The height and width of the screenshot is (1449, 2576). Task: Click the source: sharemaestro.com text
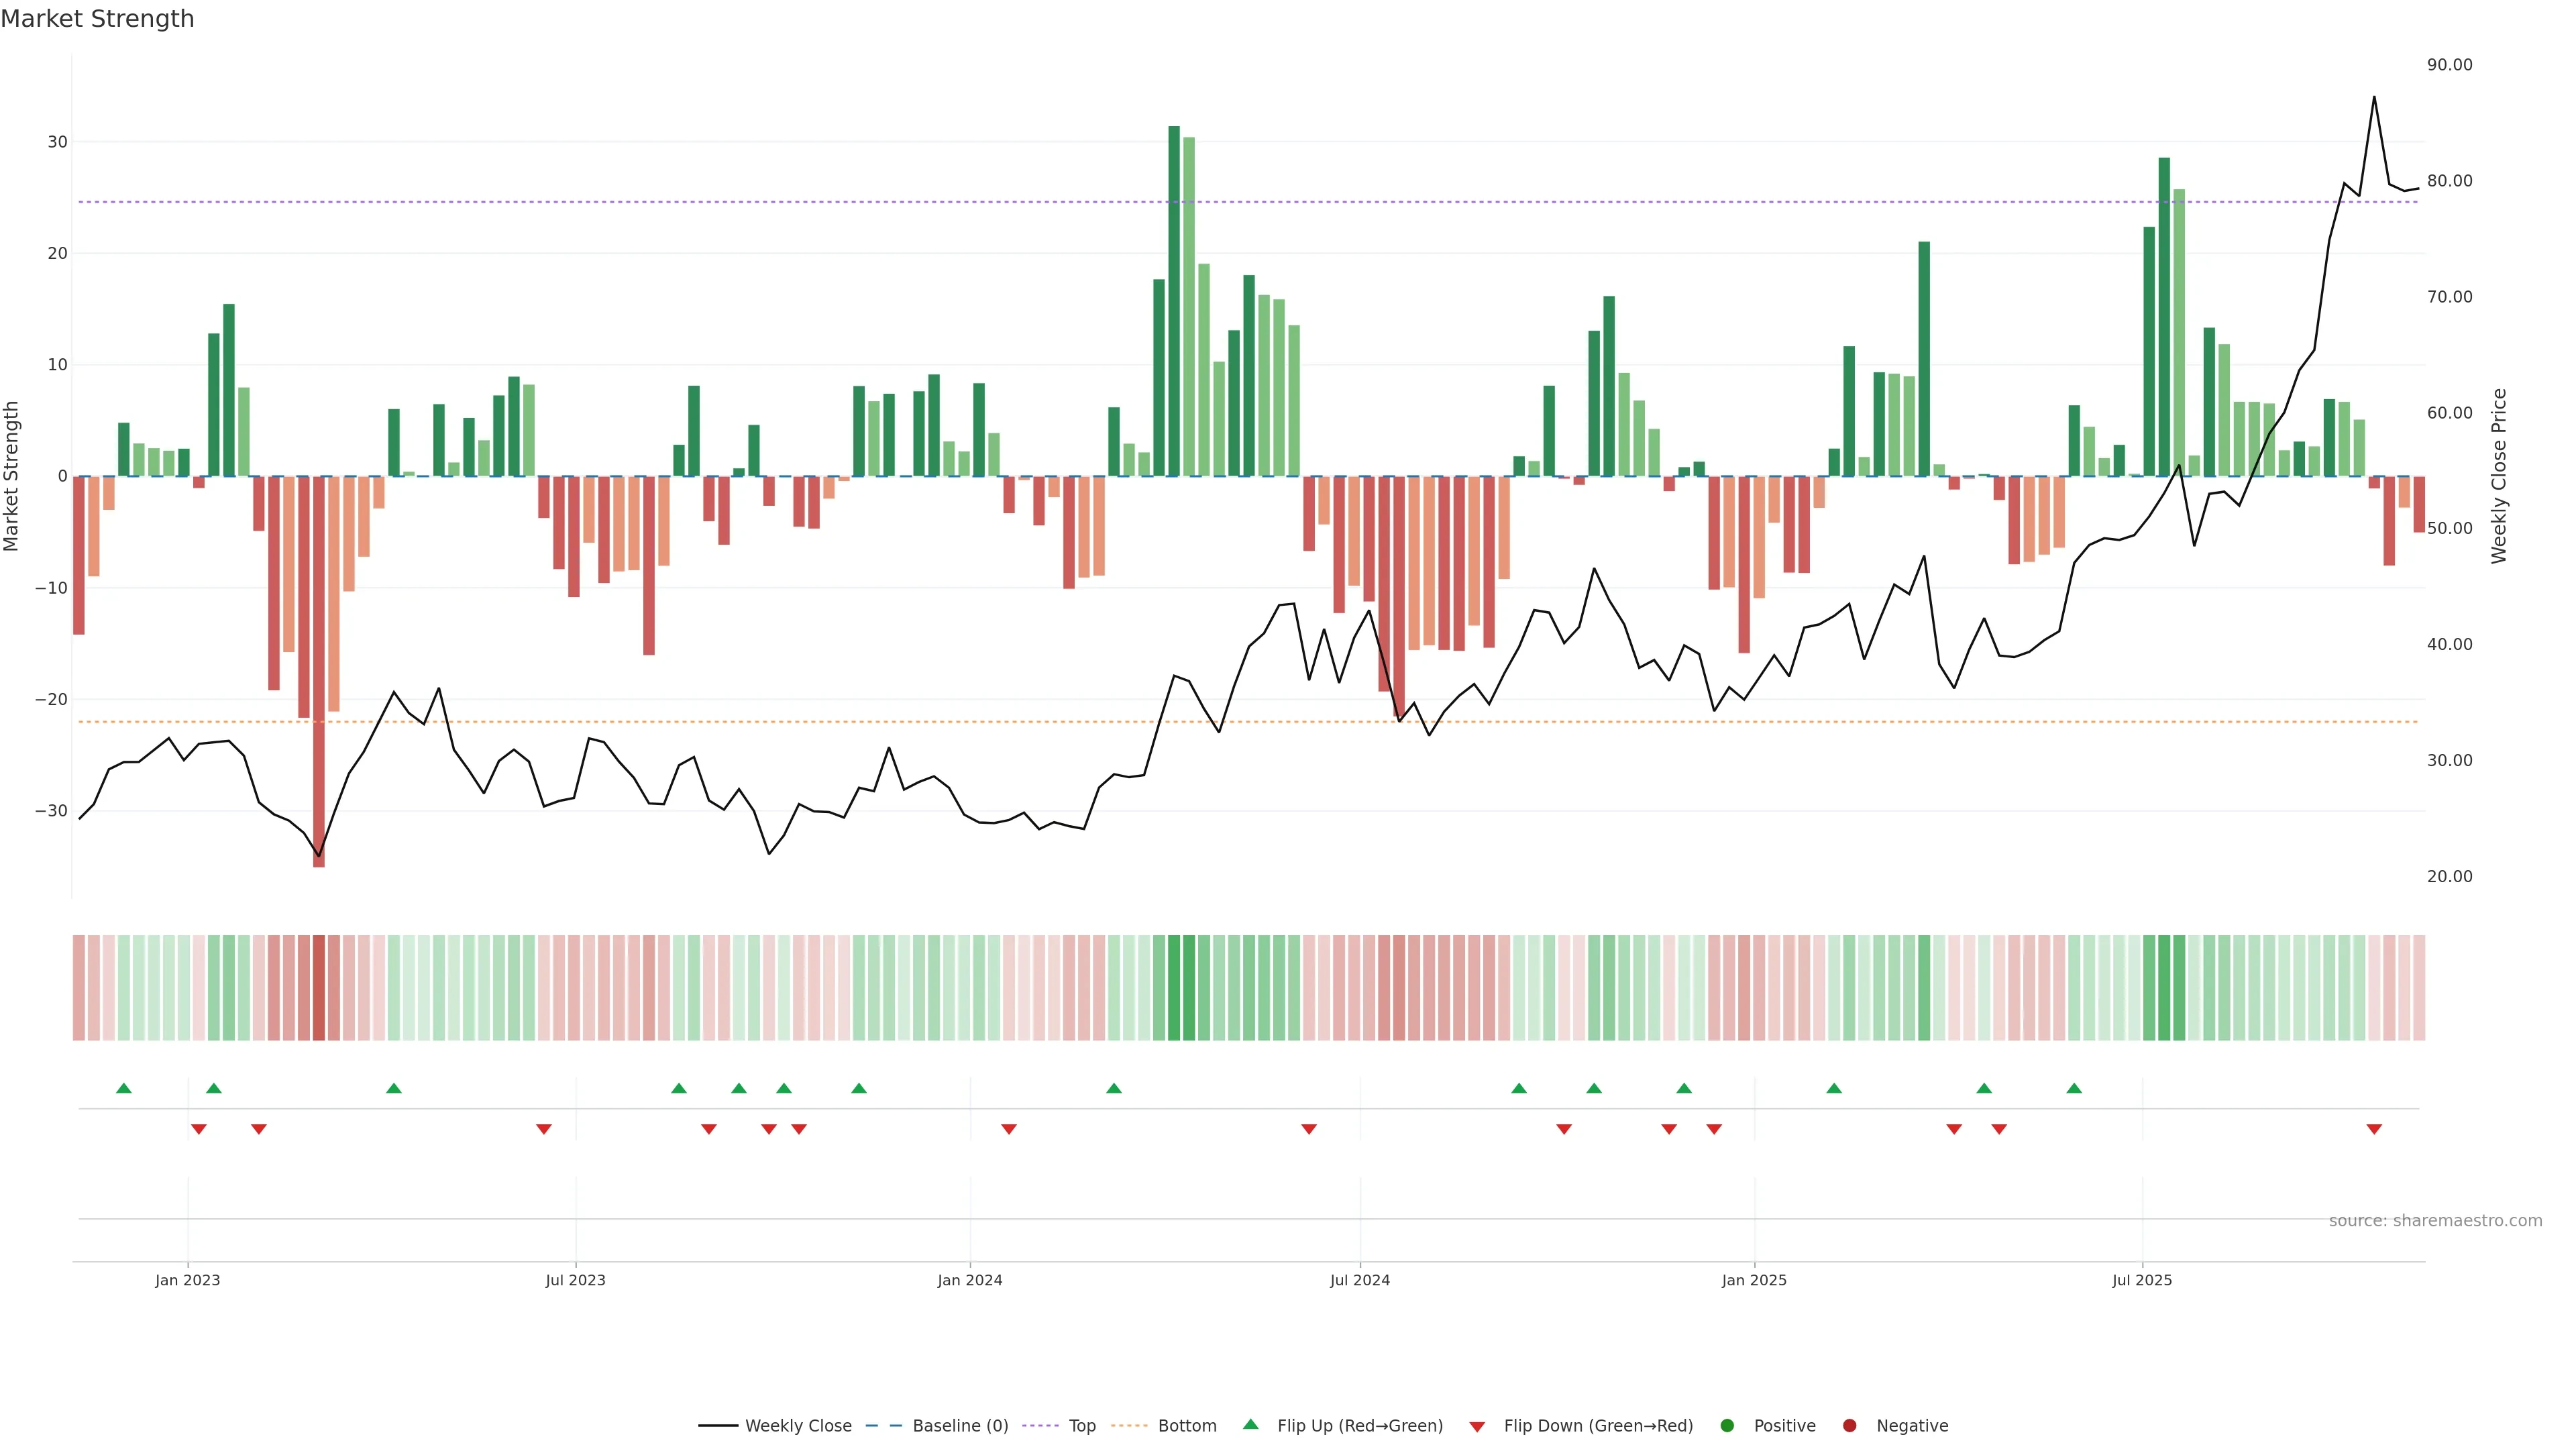click(x=2435, y=1220)
